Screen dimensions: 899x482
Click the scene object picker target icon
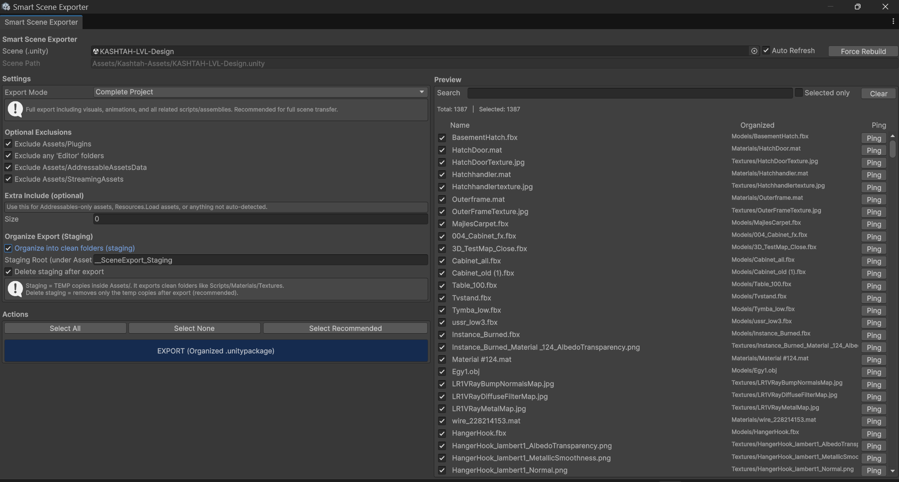point(754,51)
